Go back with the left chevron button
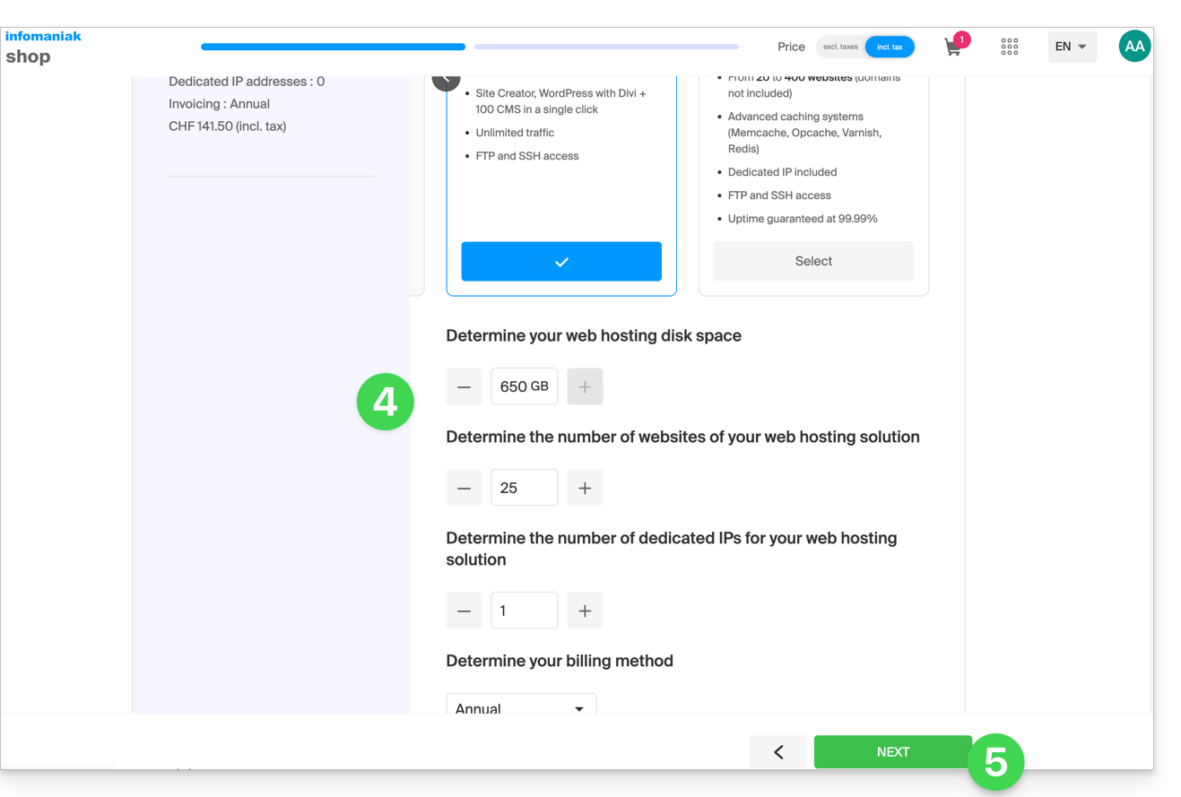 point(778,752)
